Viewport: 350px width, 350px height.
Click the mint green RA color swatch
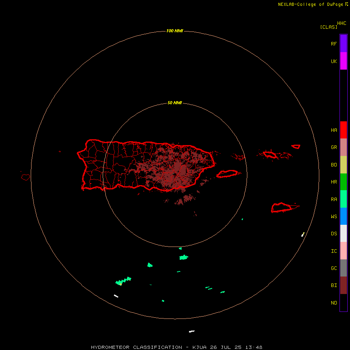tap(343, 199)
